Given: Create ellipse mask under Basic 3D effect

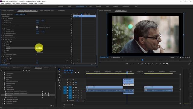Looking at the screenshot, I should (x=5, y=59).
